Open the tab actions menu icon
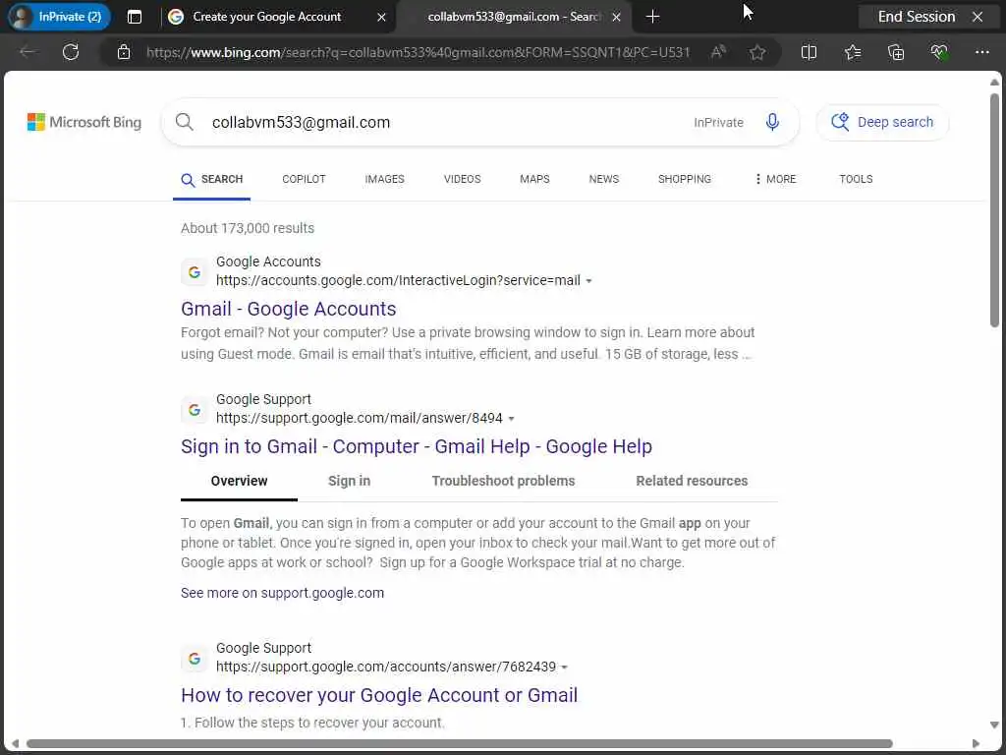 [135, 17]
